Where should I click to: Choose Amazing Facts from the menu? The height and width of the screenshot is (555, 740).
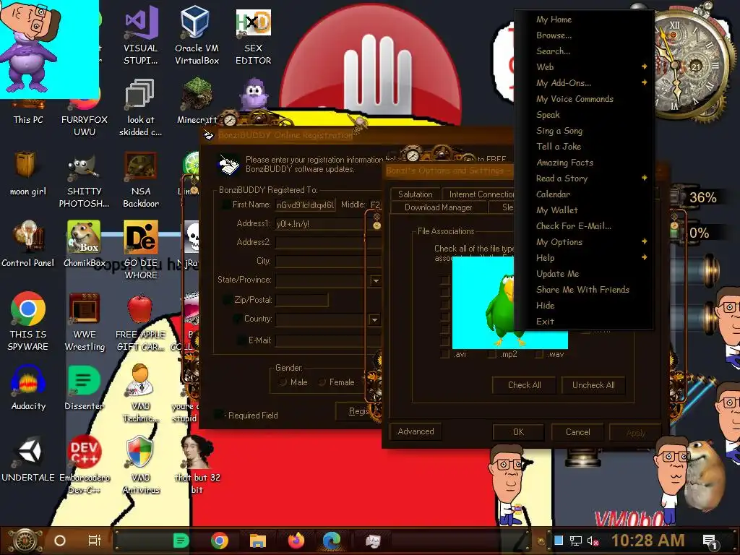[x=564, y=163]
